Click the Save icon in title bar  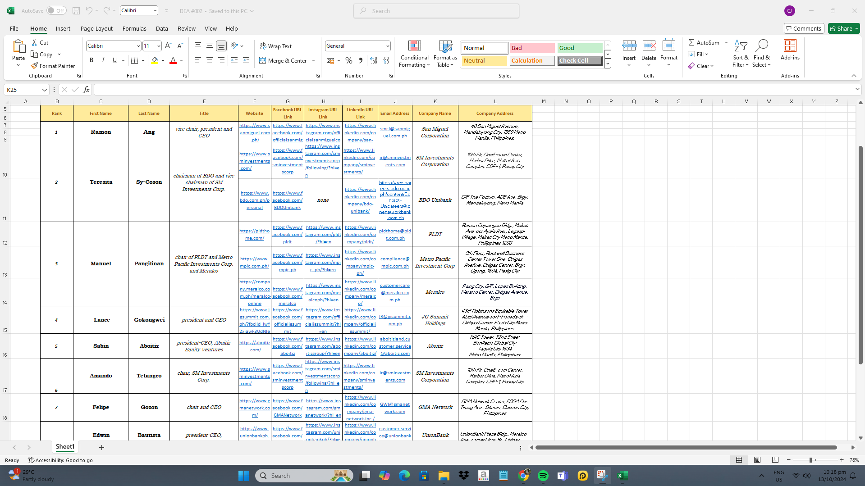(x=76, y=11)
